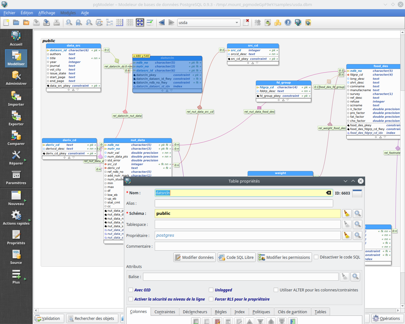
Task: Clear the Schéma field with broom
Action: [x=347, y=214]
